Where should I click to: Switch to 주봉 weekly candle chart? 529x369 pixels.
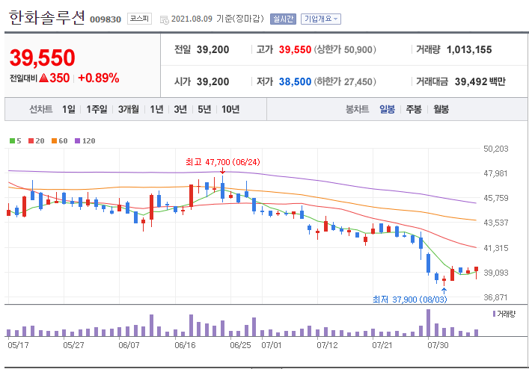(414, 109)
